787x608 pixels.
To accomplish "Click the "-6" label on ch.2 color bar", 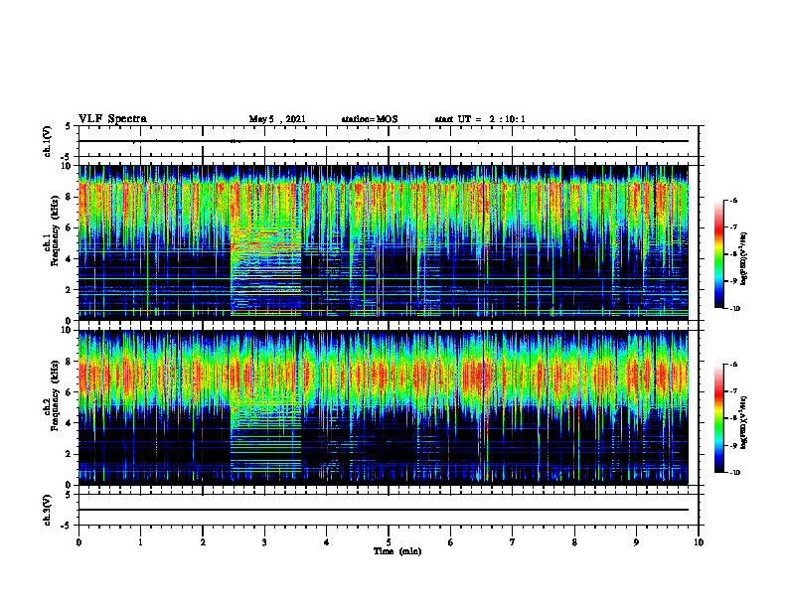I will (x=734, y=365).
